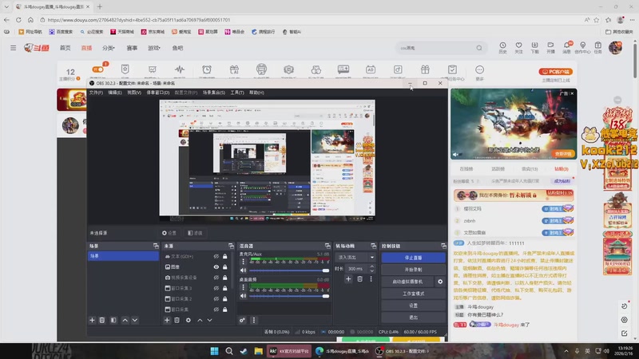The width and height of the screenshot is (639, 359).
Task: Mute the 麦克风/Aux speaker icon
Action: click(244, 270)
